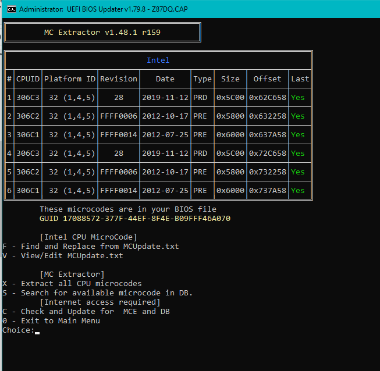Click the 'CPUID' column header
Image resolution: width=380 pixels, height=371 pixels.
pos(28,79)
